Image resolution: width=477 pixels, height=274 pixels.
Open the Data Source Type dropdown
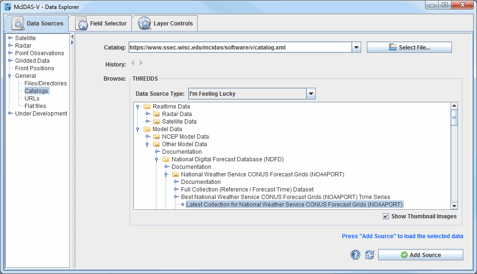click(x=311, y=93)
